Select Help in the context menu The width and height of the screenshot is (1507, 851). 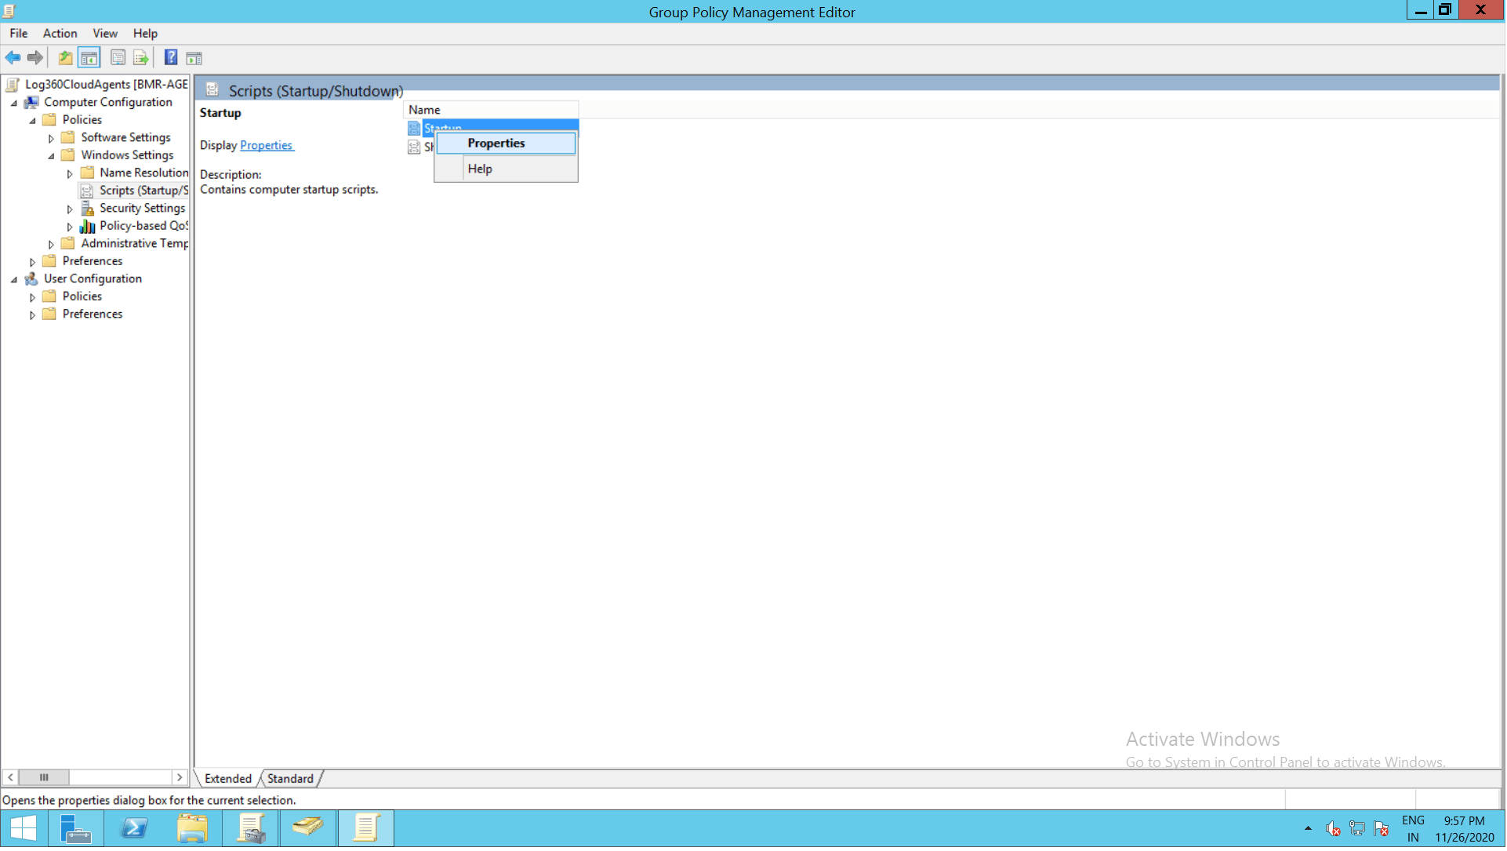tap(480, 169)
